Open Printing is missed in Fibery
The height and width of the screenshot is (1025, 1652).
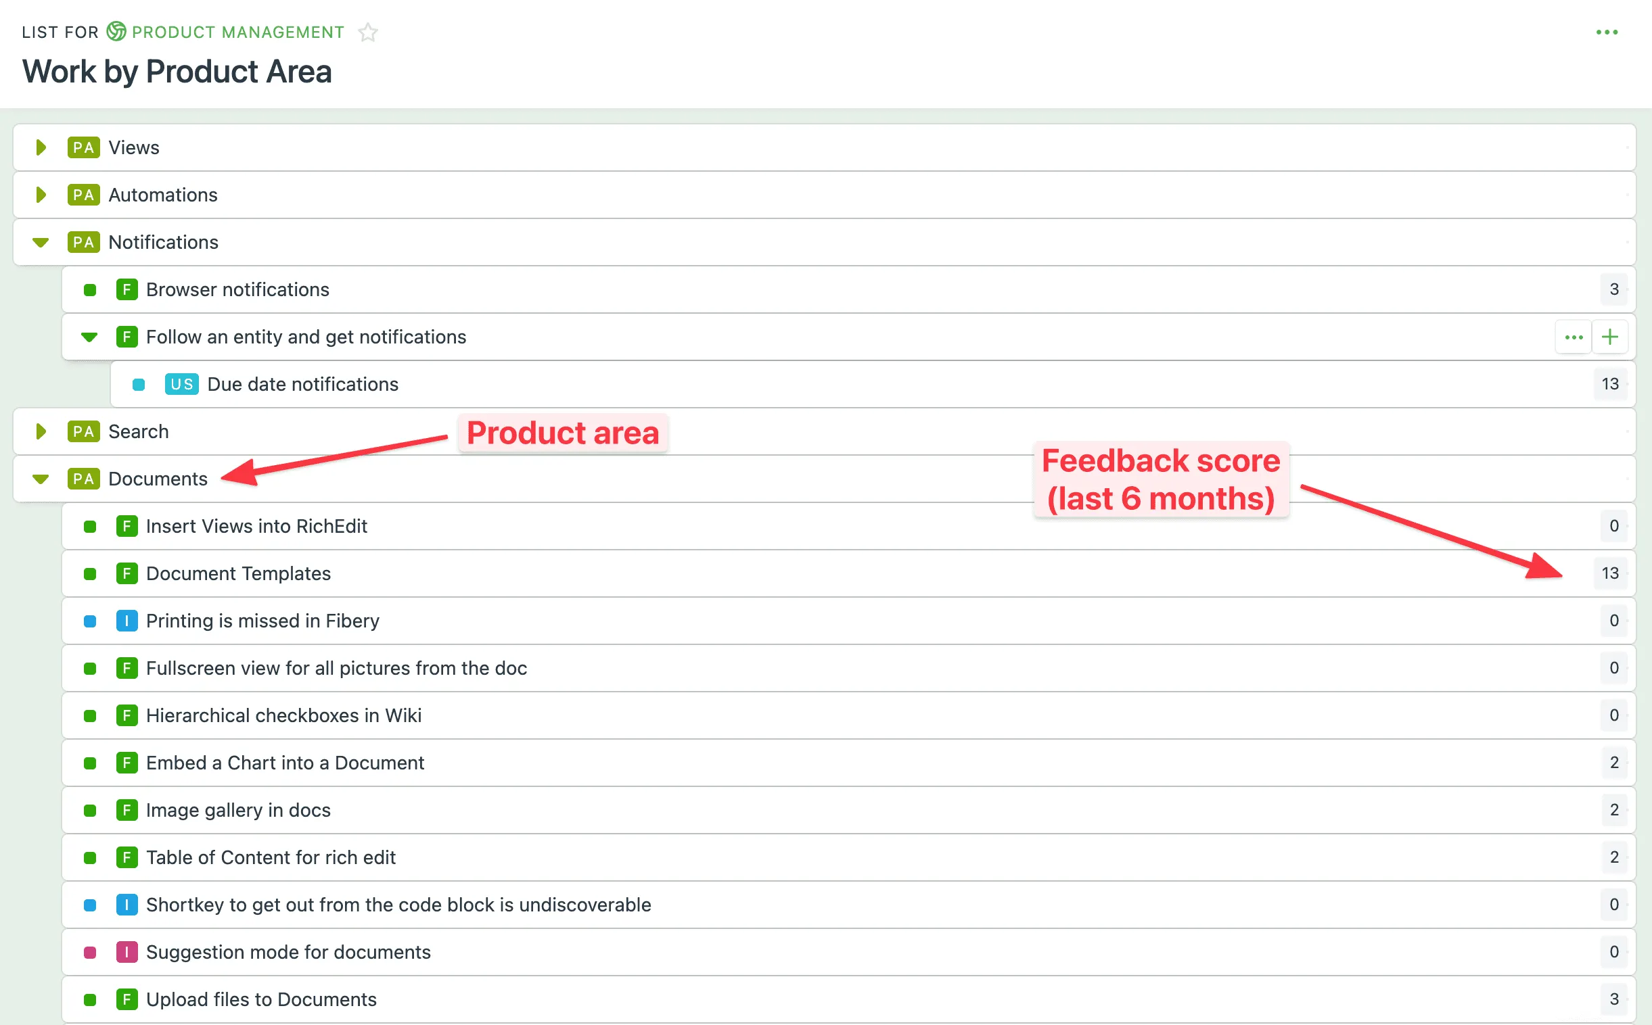(x=262, y=621)
